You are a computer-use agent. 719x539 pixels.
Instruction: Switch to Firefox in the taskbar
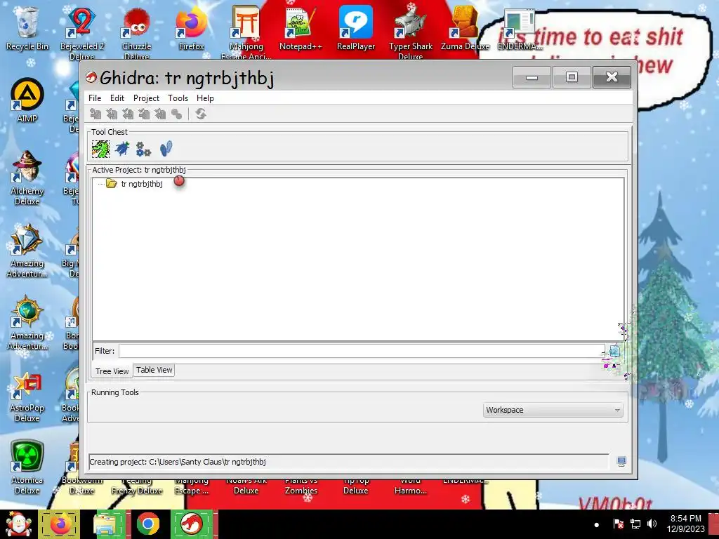pos(60,524)
